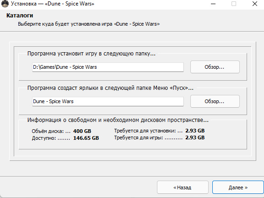The height and width of the screenshot is (198, 264).
Task: Click the installer icon in the title bar
Action: coord(5,4)
